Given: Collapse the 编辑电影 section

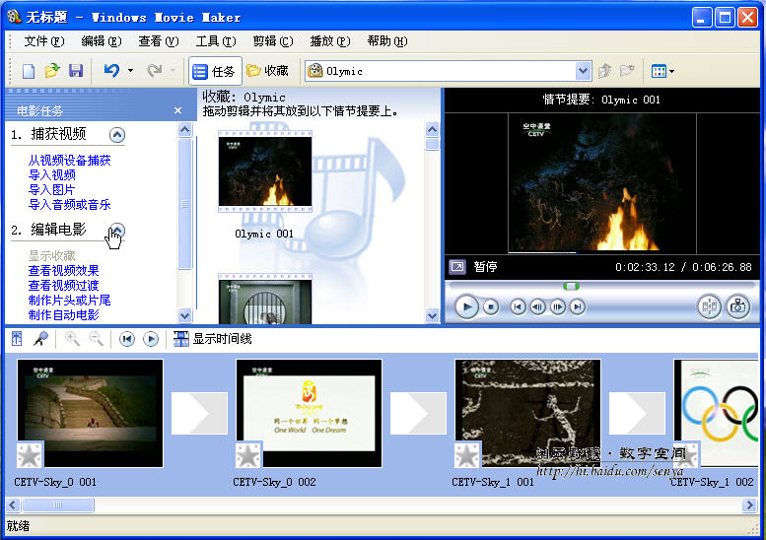Looking at the screenshot, I should coord(117,230).
